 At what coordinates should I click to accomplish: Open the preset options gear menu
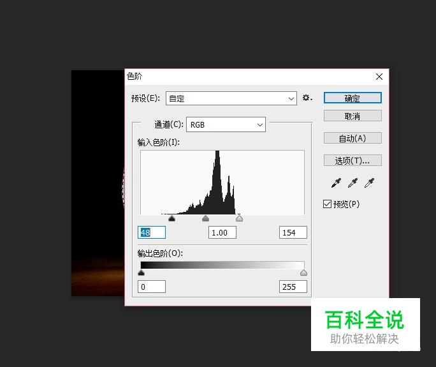click(307, 98)
